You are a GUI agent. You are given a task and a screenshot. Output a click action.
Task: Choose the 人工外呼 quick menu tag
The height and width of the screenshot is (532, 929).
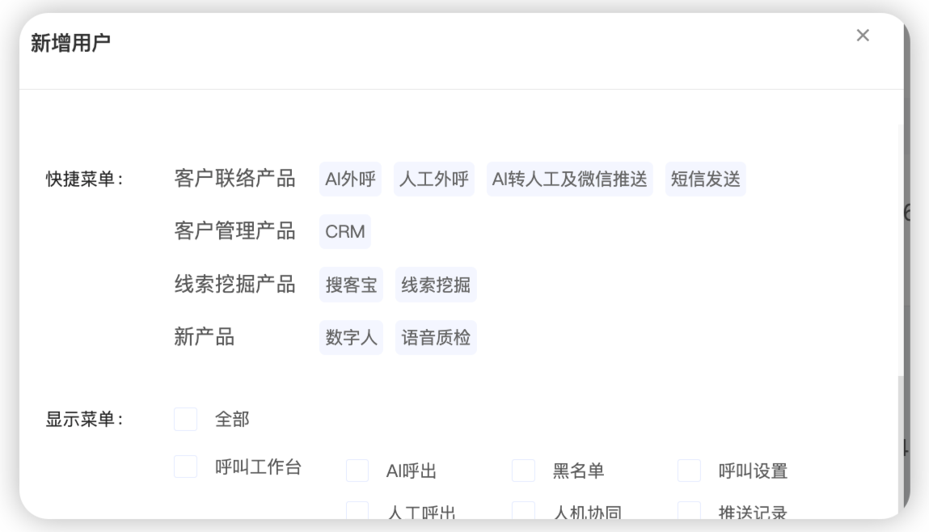[x=434, y=179]
